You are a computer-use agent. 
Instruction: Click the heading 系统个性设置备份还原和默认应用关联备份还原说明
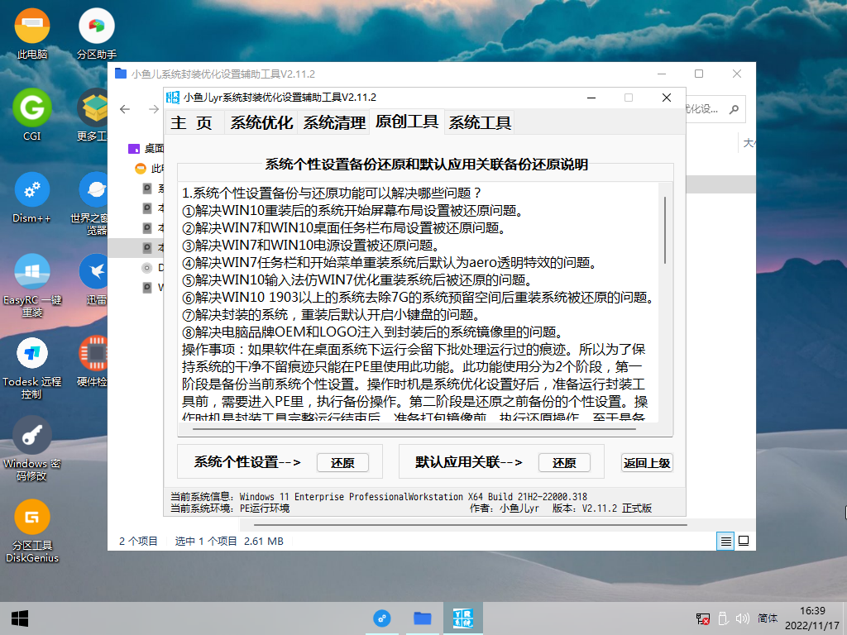pyautogui.click(x=426, y=165)
